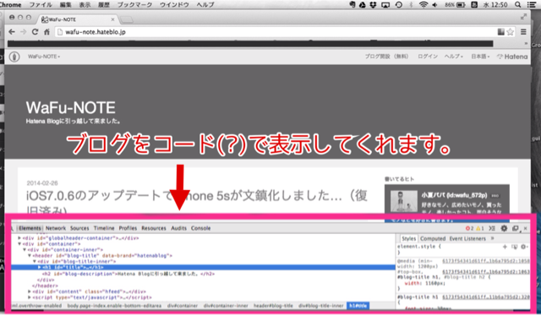
Task: Close the WaFu-NOTE browser tab
Action: pyautogui.click(x=112, y=19)
